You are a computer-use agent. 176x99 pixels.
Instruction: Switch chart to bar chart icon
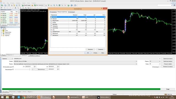coord(46,5)
